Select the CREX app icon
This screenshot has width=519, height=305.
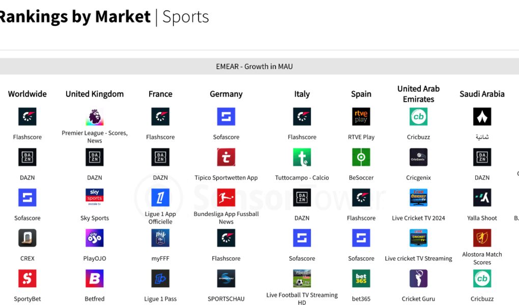click(27, 238)
